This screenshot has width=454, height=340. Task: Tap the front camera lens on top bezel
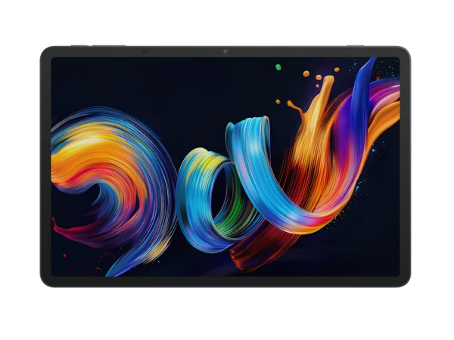[x=225, y=51]
